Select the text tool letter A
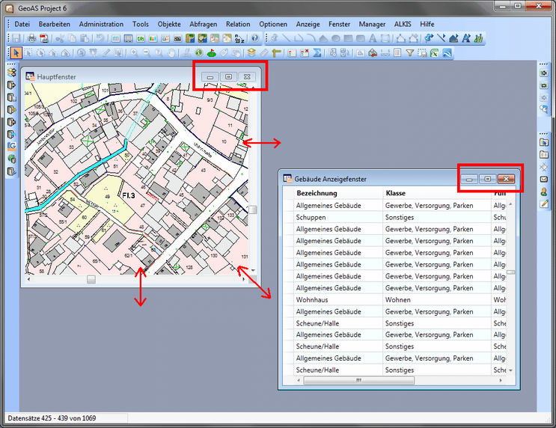This screenshot has height=428, width=556. pos(373,38)
